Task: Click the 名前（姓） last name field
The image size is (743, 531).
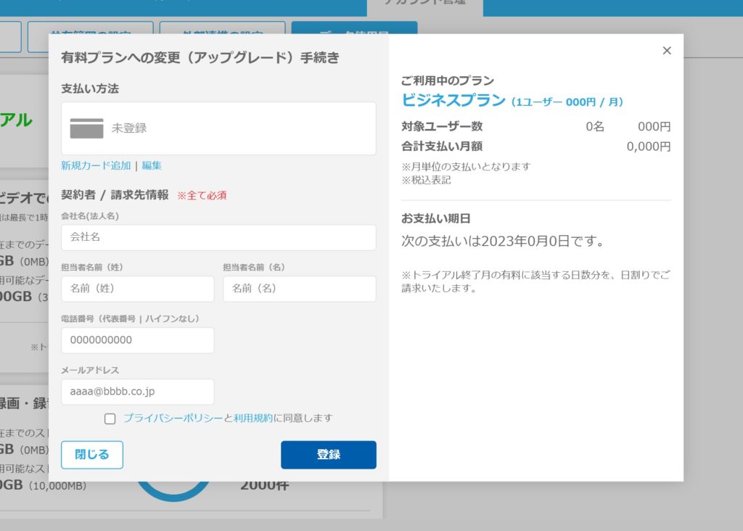Action: coord(137,289)
